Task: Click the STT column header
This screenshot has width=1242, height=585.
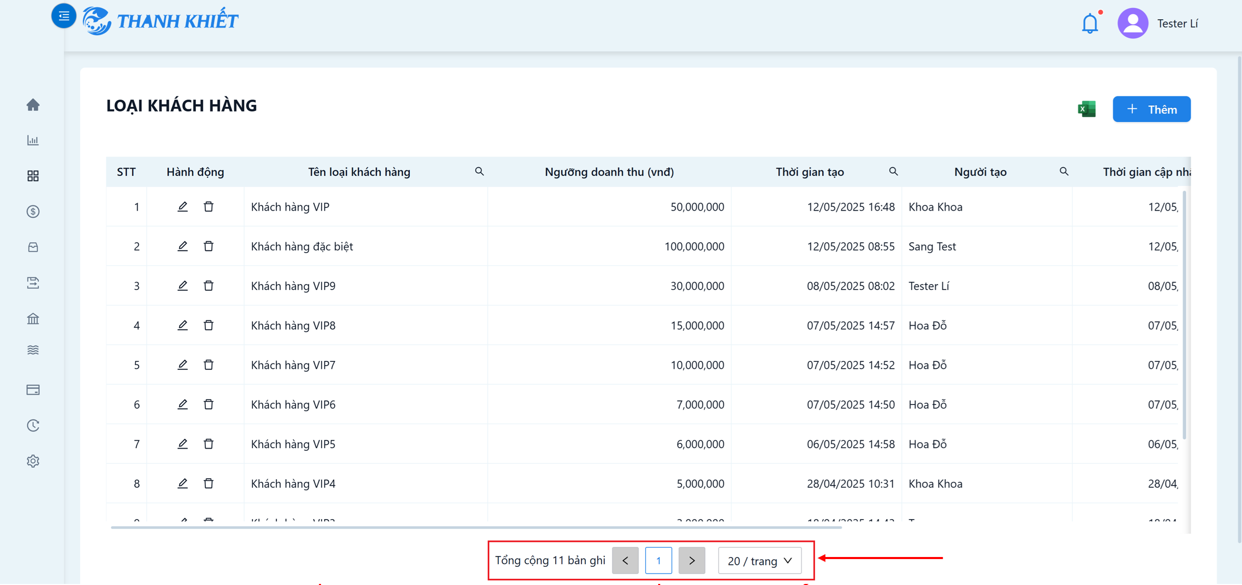Action: (126, 172)
